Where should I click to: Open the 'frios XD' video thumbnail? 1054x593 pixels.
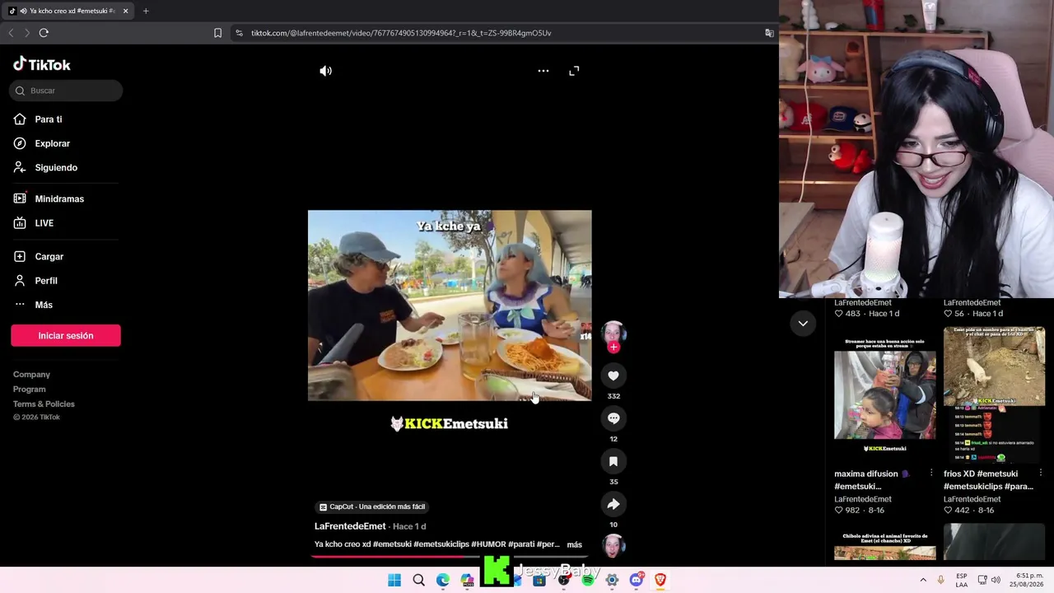994,395
